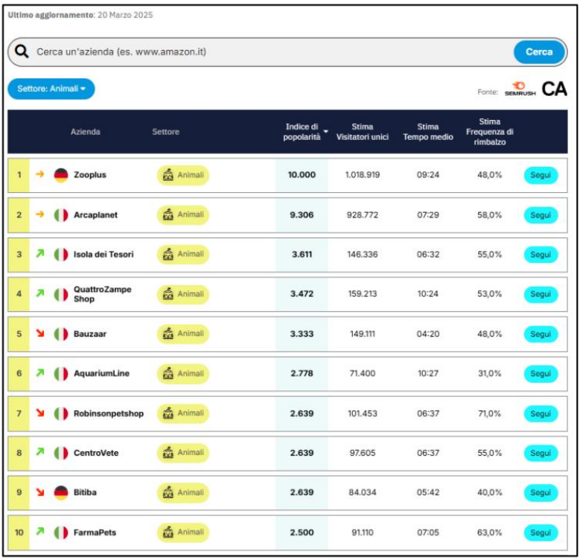Click the magnifying glass search icon
This screenshot has height=560, width=580.
click(x=22, y=51)
